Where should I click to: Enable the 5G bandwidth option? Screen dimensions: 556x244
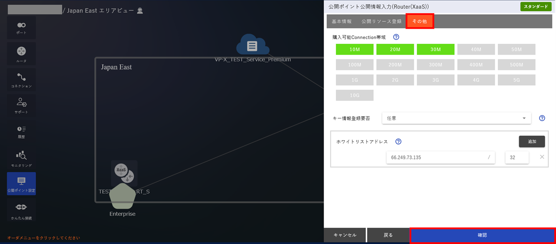coord(516,80)
